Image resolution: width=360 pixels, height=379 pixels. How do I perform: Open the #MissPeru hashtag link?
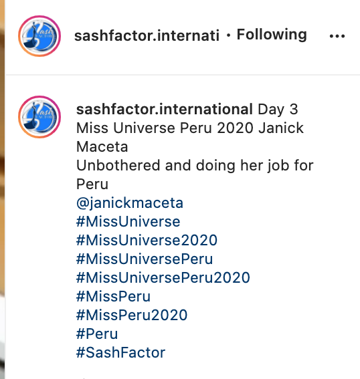pyautogui.click(x=113, y=296)
